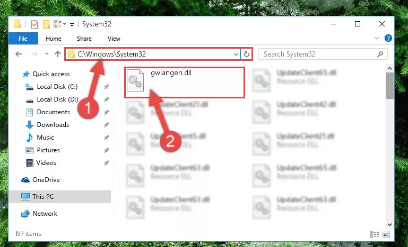Switch to the Share ribbon tab

click(84, 39)
